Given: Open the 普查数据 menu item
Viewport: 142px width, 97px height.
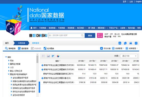Looking at the screenshot, I should pos(71,28).
